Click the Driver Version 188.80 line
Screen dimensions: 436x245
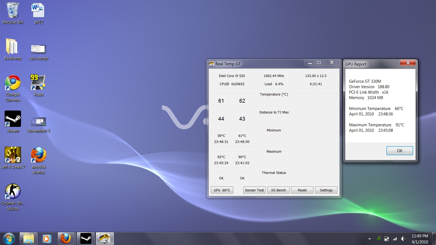369,87
